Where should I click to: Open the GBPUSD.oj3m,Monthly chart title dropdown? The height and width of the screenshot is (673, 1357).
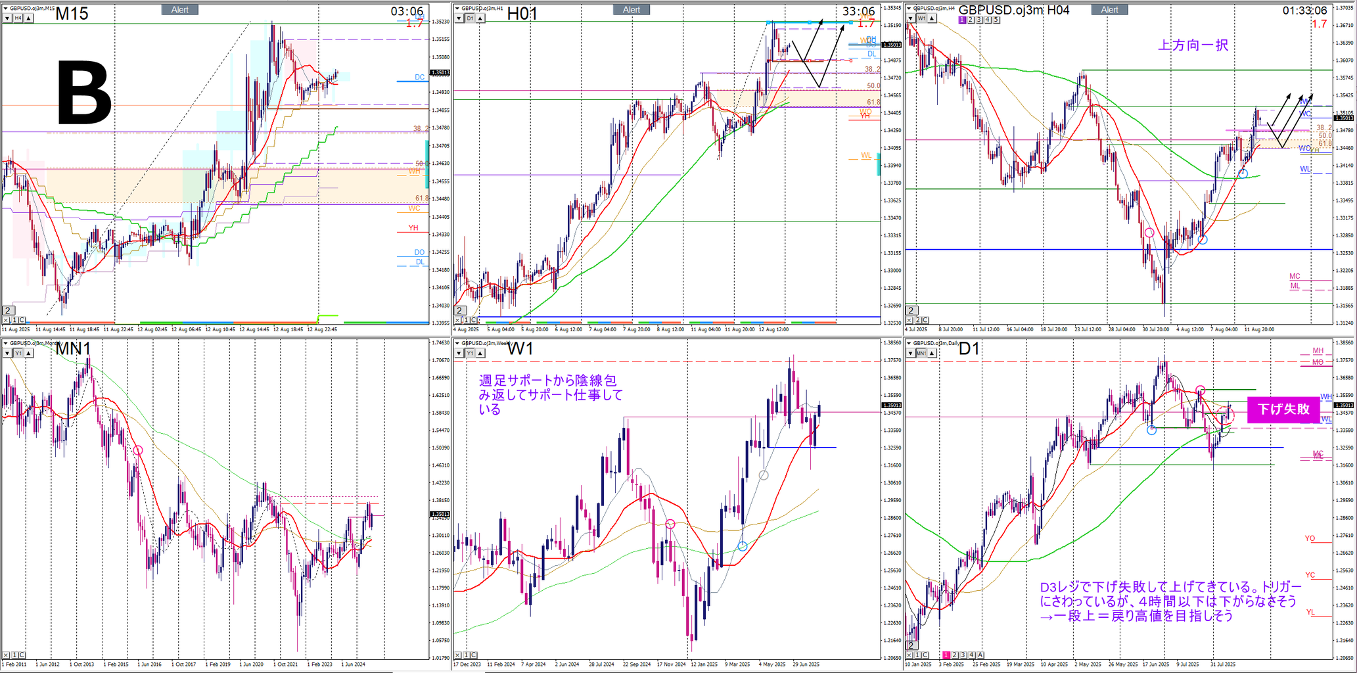tap(6, 343)
